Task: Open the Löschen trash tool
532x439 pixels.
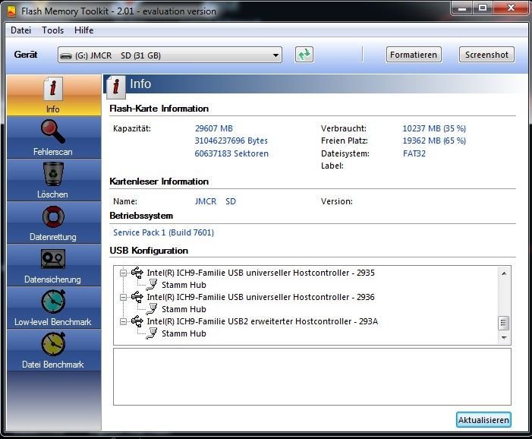Action: (53, 180)
